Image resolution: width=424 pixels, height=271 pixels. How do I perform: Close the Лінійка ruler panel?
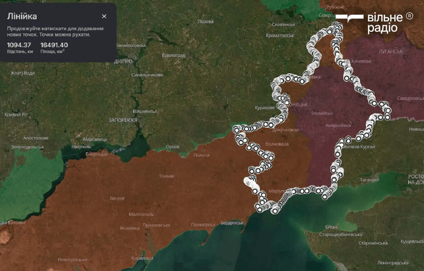[x=104, y=17]
